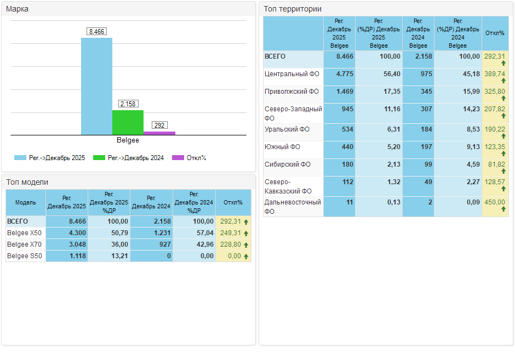Click green up arrow in Belgee X70 row
Image resolution: width=515 pixels, height=364 pixels.
[x=246, y=245]
